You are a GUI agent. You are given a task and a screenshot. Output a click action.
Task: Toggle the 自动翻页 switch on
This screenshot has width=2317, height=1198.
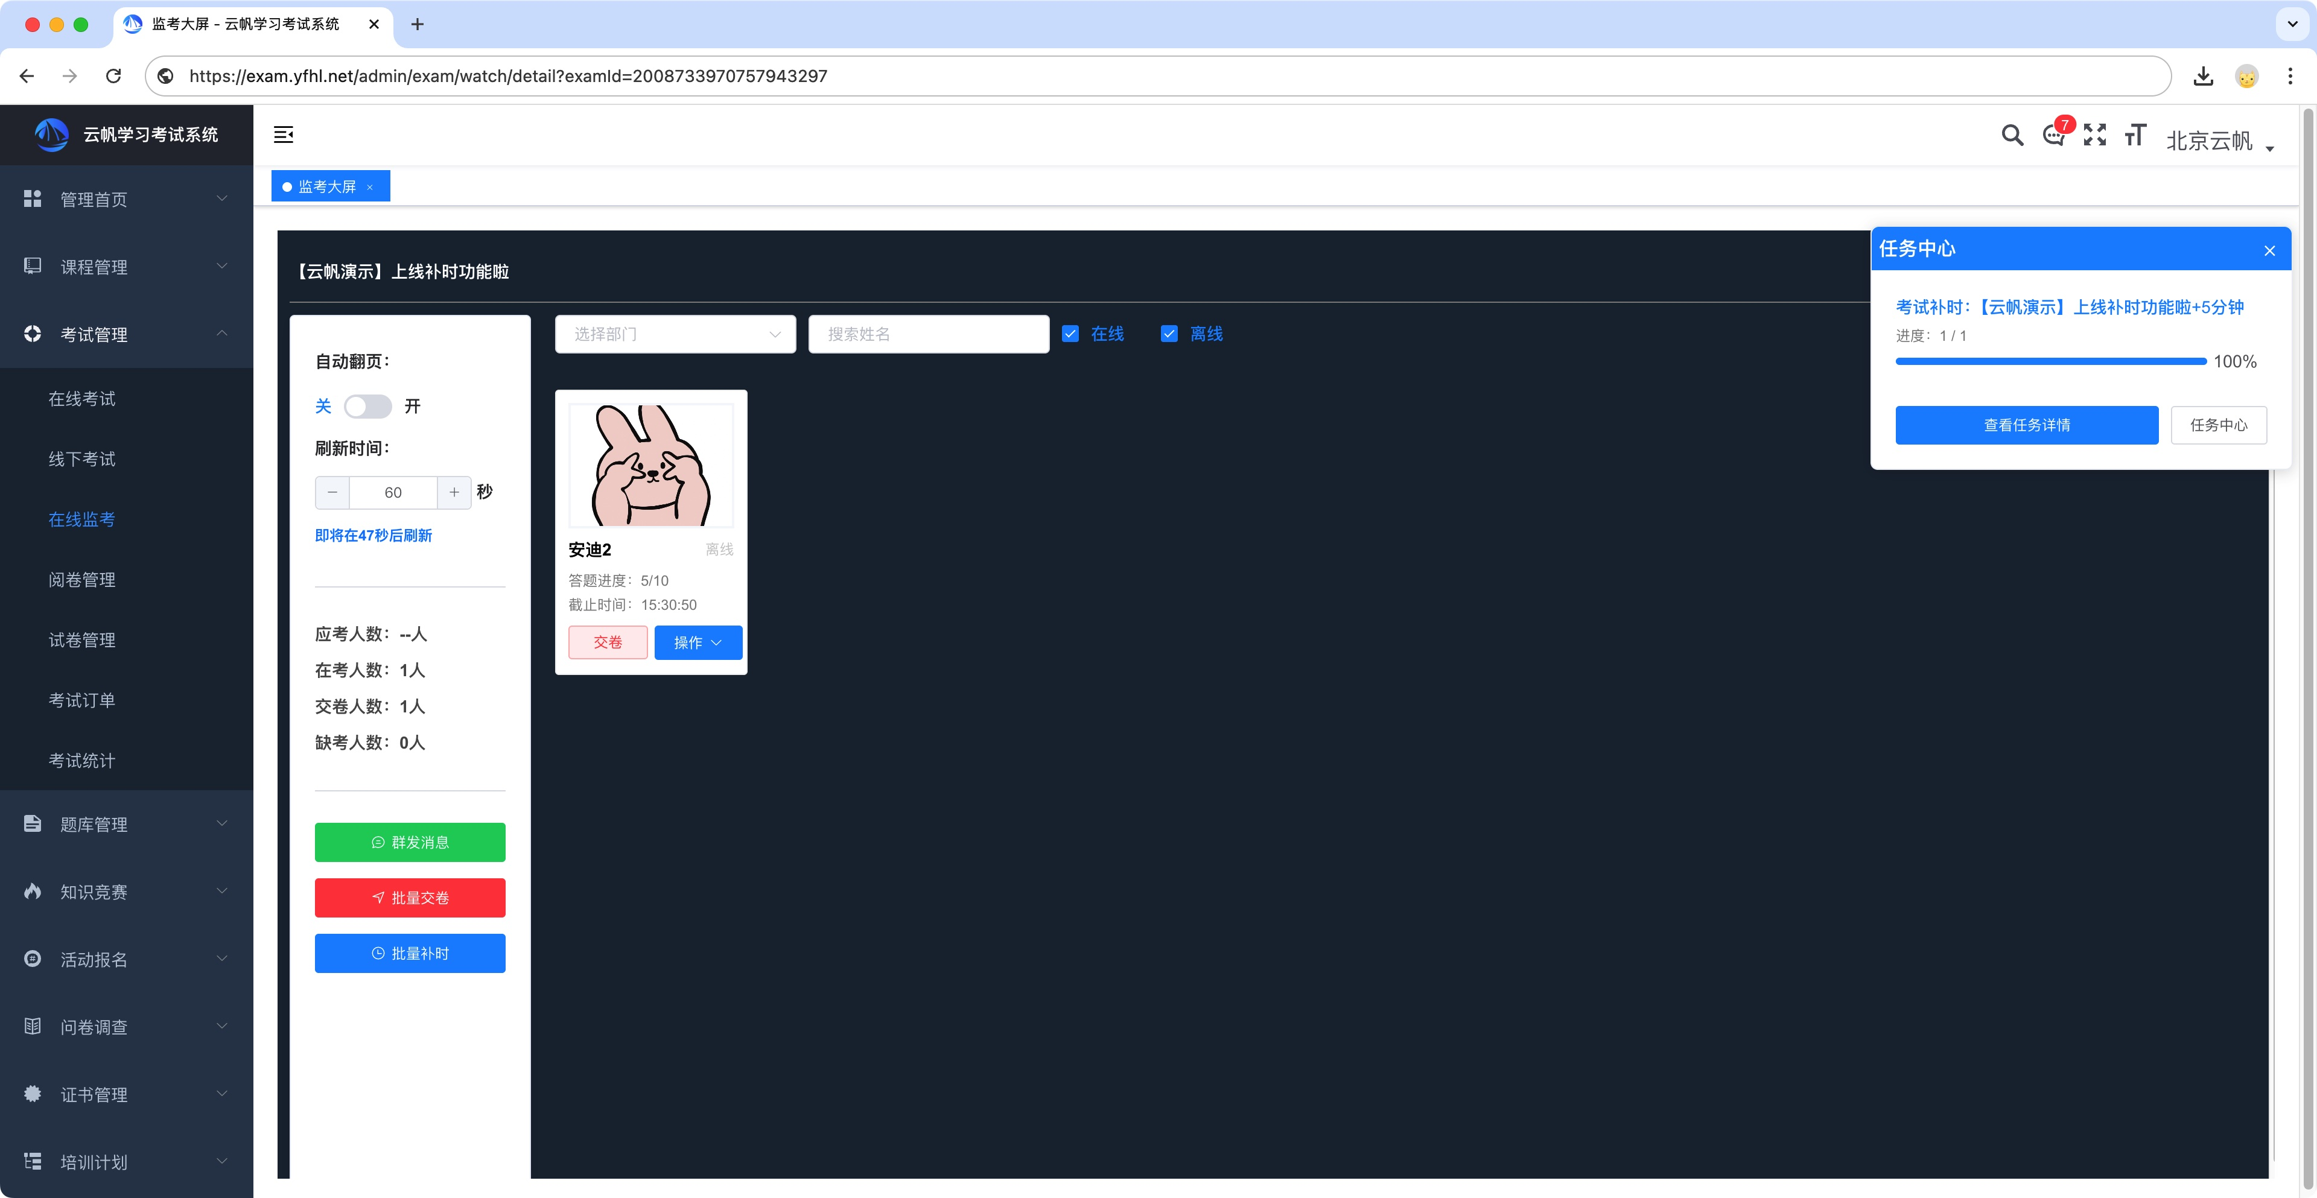click(368, 407)
